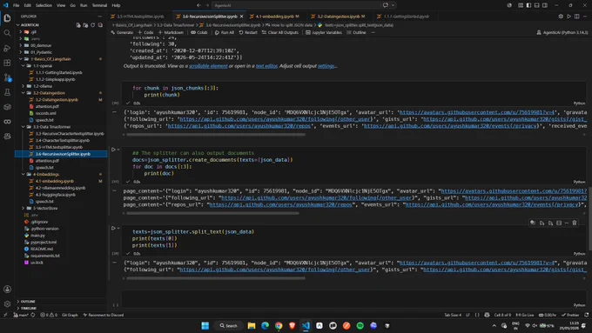The image size is (592, 333).
Task: Open the Source Control view icon
Action: (x=7, y=77)
